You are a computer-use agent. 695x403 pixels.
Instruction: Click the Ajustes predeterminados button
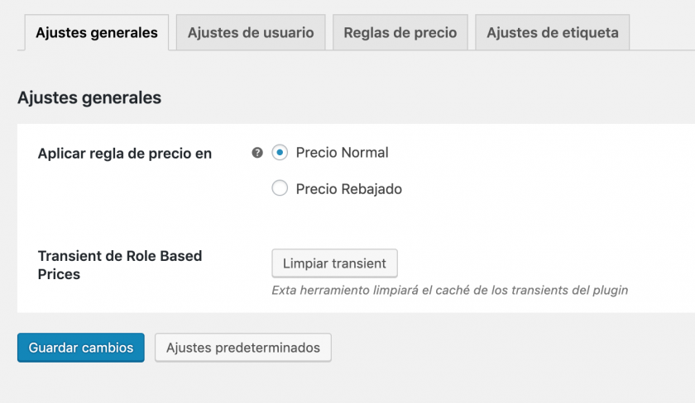coord(243,348)
